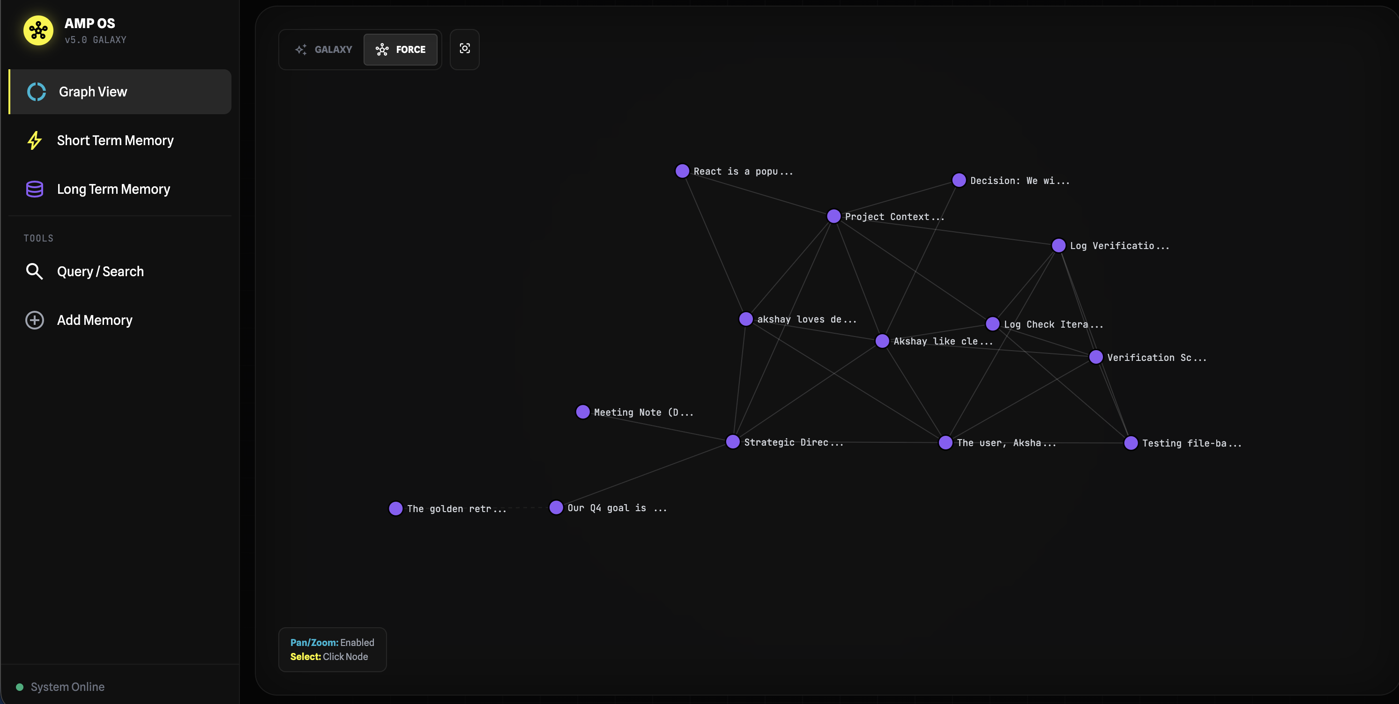Click the Graph View circular icon

pyautogui.click(x=37, y=92)
